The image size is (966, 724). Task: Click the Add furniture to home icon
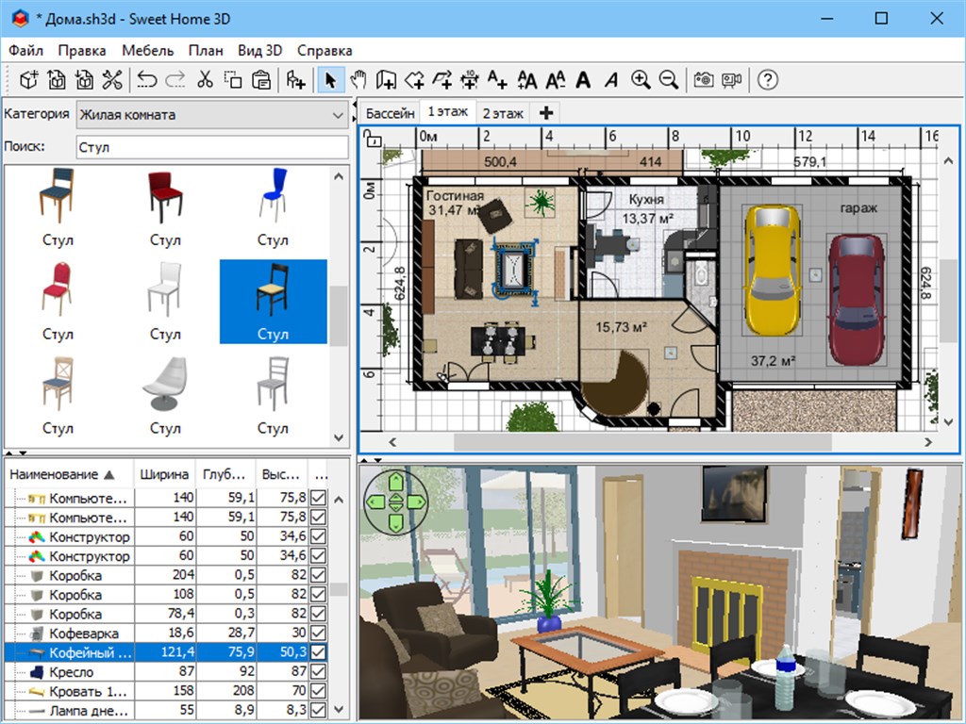[x=296, y=80]
